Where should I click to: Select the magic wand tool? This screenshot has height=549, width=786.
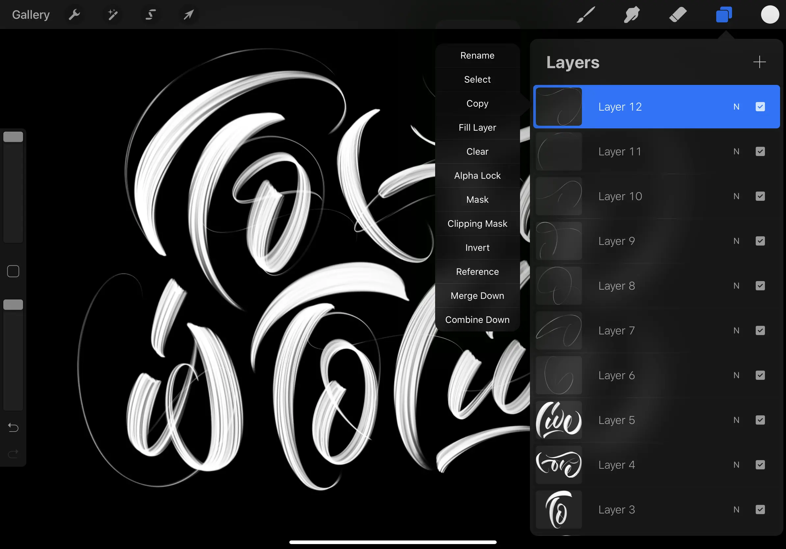click(x=113, y=14)
